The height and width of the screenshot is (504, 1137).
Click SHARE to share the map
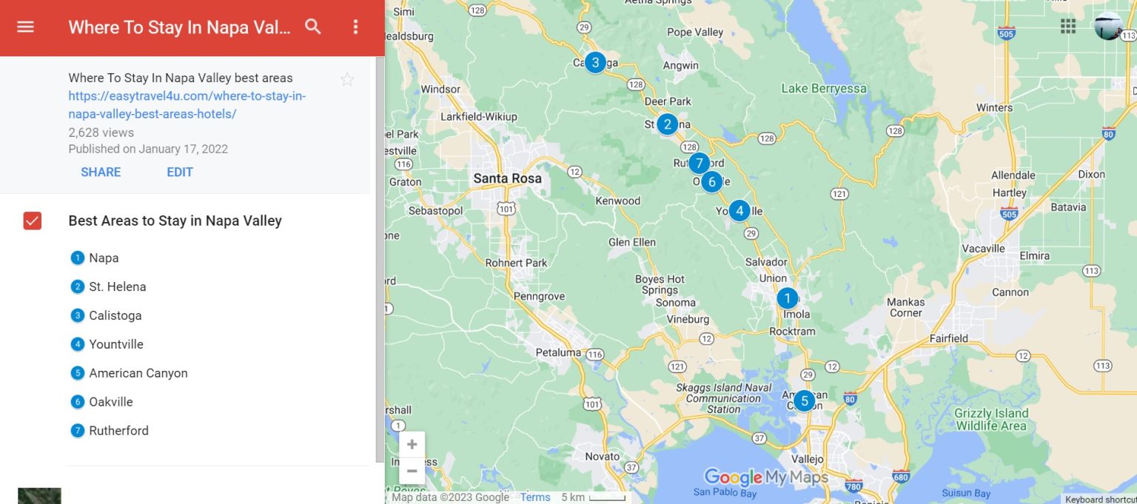pos(100,172)
